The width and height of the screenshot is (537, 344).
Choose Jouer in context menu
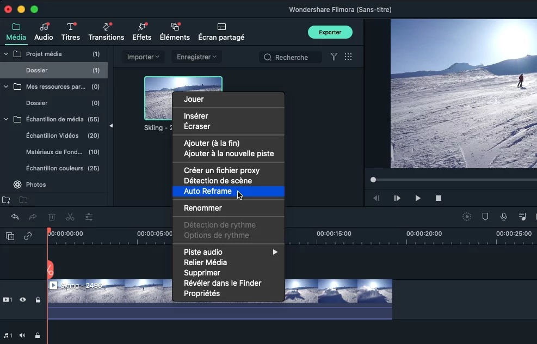[229, 100]
